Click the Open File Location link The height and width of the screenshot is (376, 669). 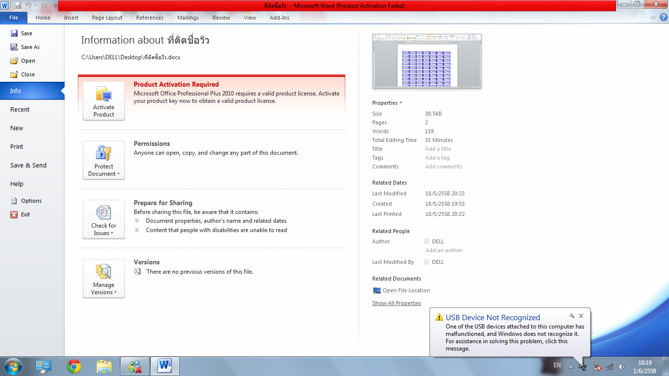point(406,290)
